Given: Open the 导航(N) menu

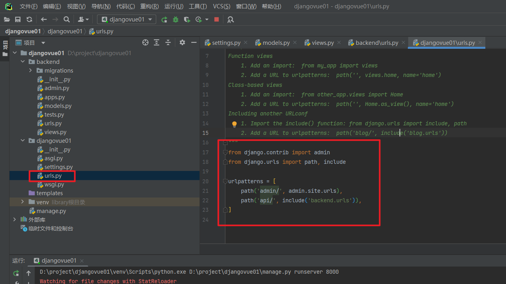Looking at the screenshot, I should [101, 6].
